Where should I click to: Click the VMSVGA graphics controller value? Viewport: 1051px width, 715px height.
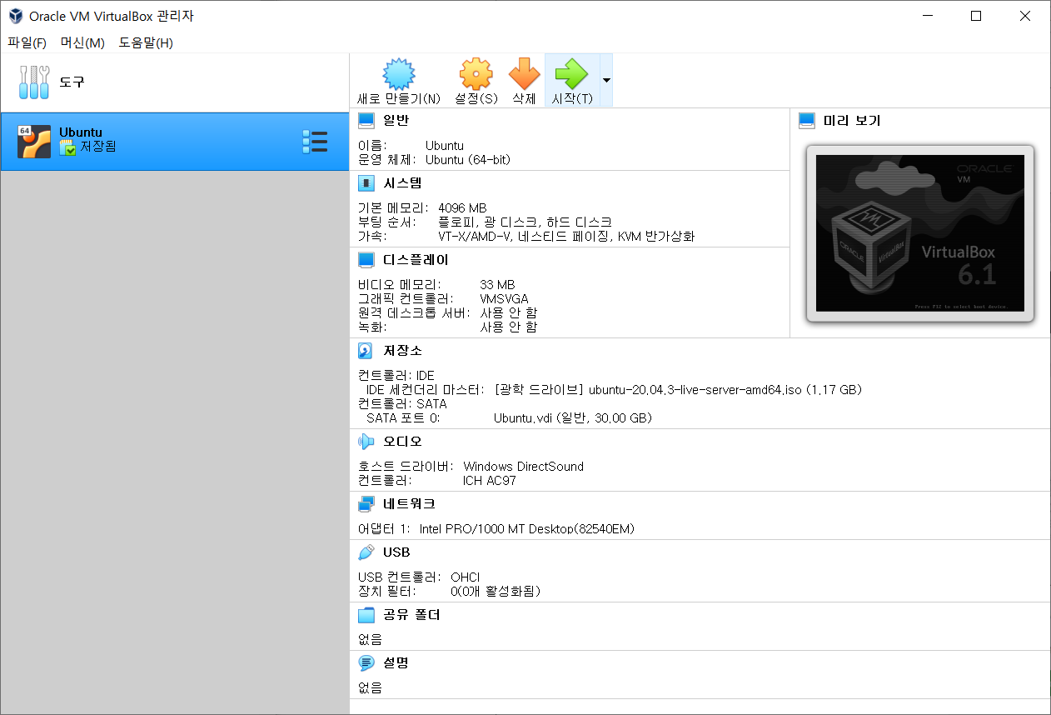tap(504, 298)
